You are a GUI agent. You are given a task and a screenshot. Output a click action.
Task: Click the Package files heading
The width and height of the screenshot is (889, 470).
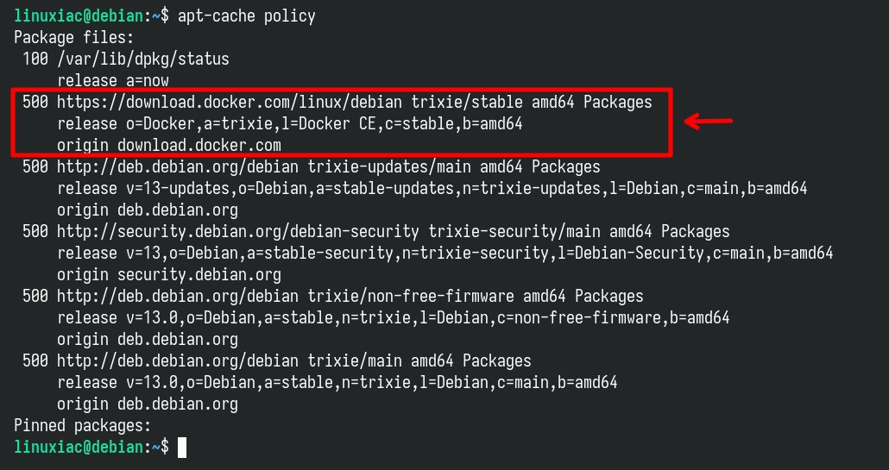click(74, 38)
